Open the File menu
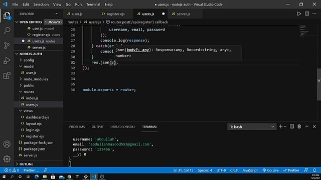321x180 pixels. click(x=15, y=4)
